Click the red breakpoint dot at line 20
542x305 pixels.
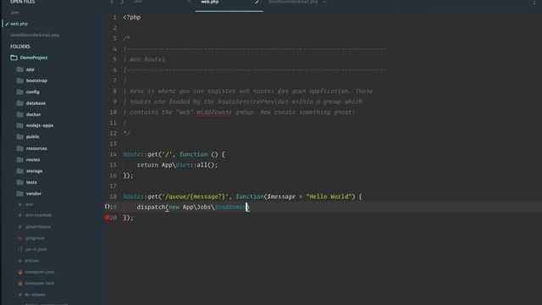click(x=108, y=218)
